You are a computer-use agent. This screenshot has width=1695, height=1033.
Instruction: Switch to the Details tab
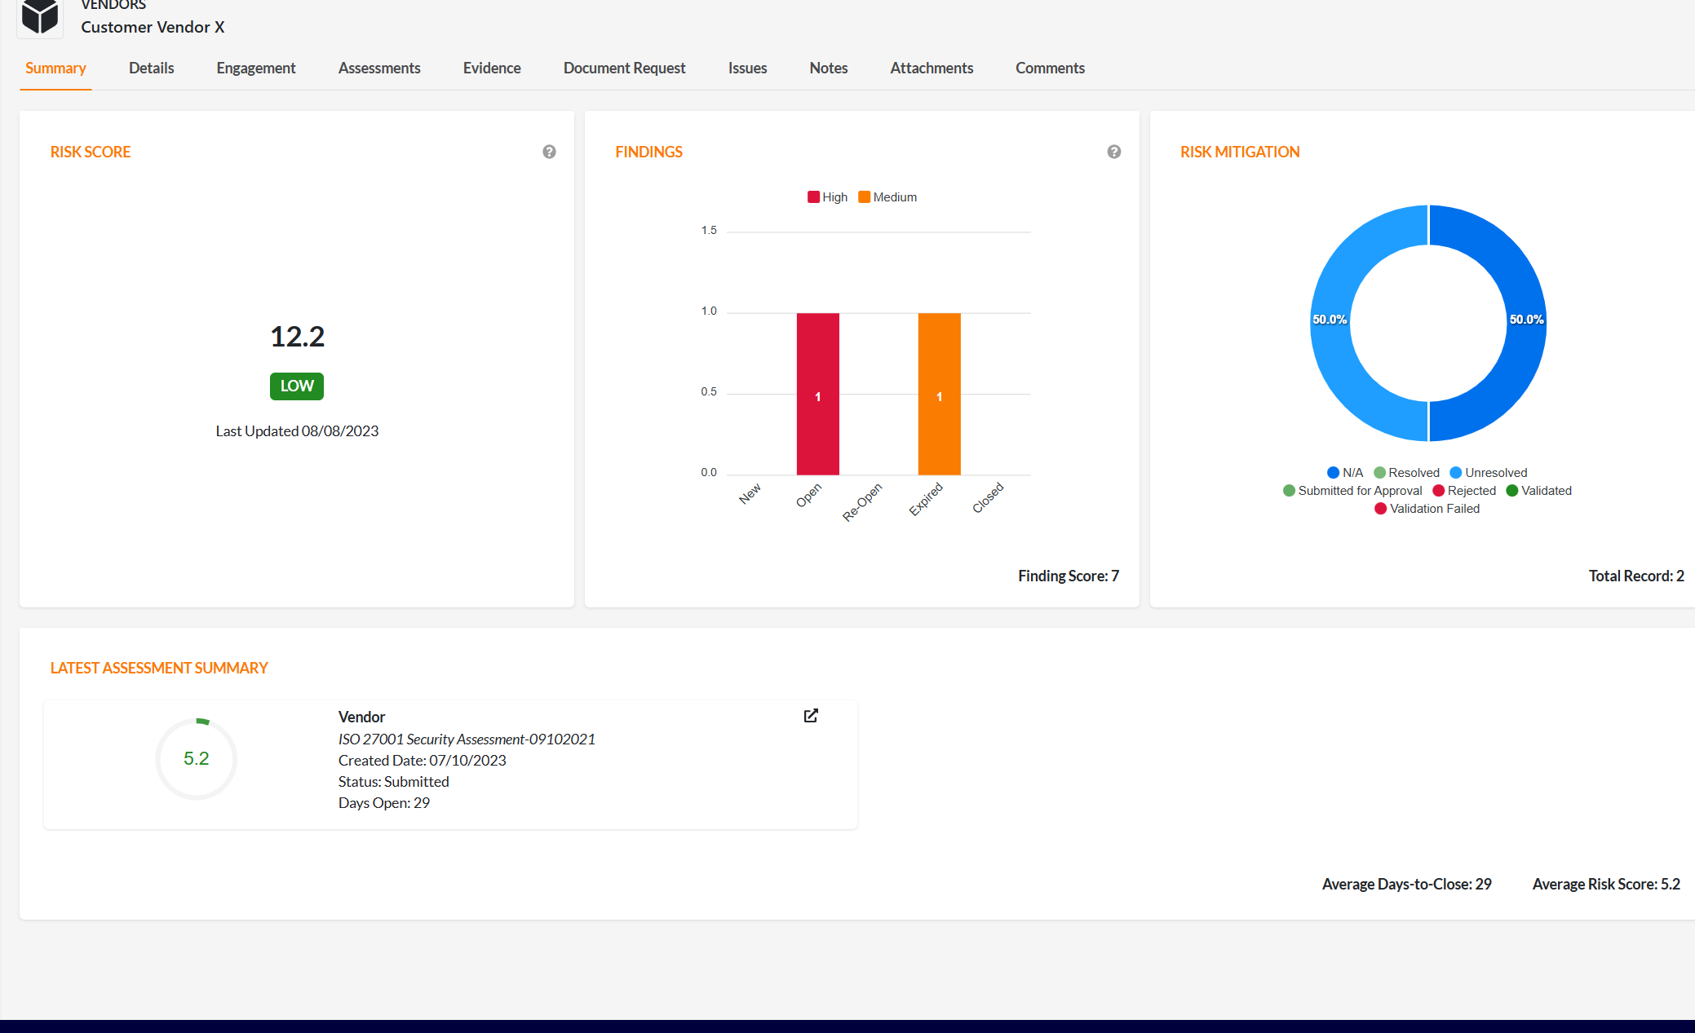point(151,68)
